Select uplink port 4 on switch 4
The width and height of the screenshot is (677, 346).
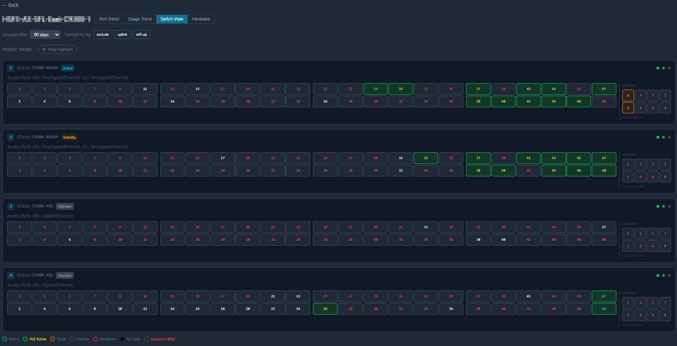pos(640,315)
